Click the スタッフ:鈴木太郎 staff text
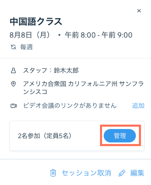151x185 pixels. point(51,71)
